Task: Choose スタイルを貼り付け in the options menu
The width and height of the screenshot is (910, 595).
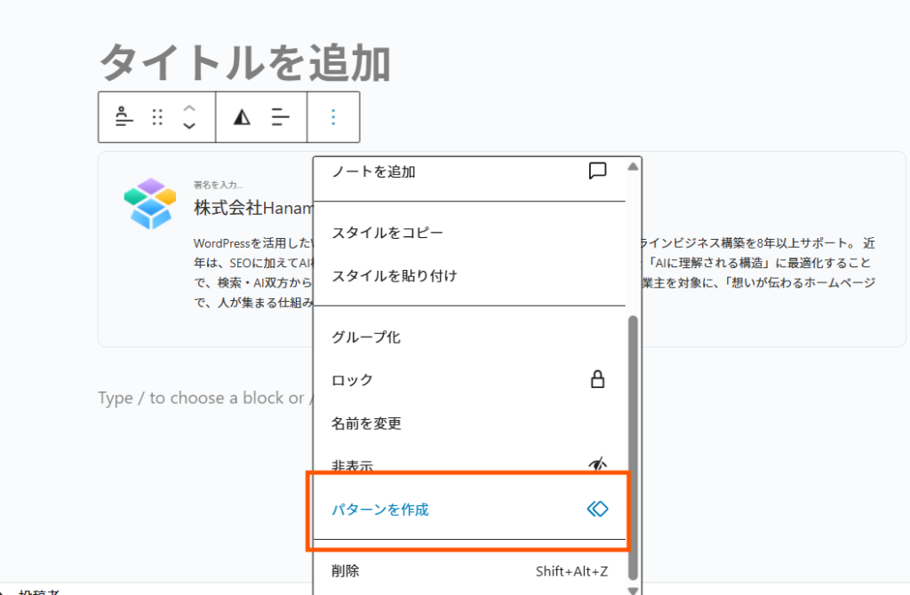Action: pyautogui.click(x=395, y=275)
